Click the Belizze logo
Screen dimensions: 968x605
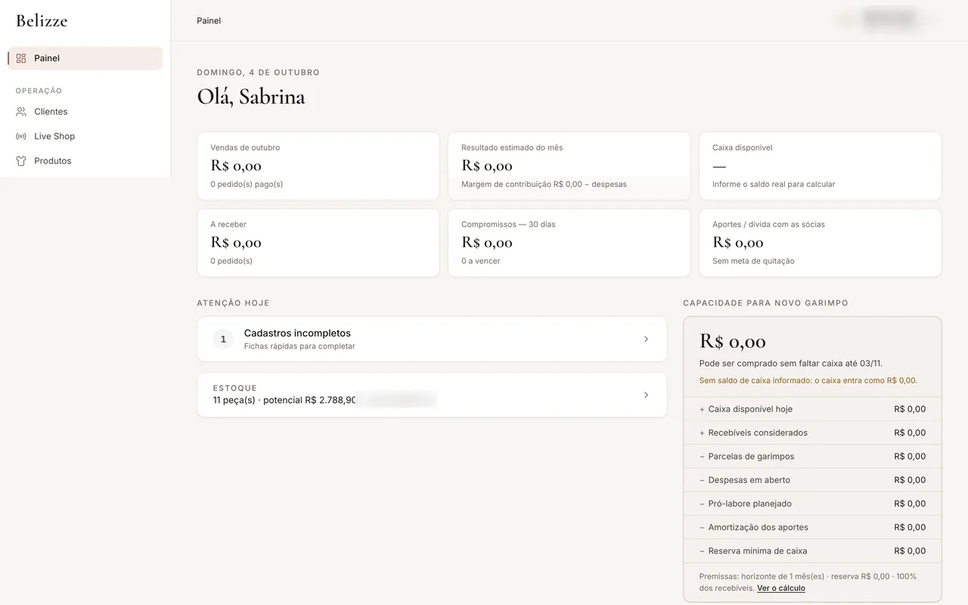click(x=42, y=21)
